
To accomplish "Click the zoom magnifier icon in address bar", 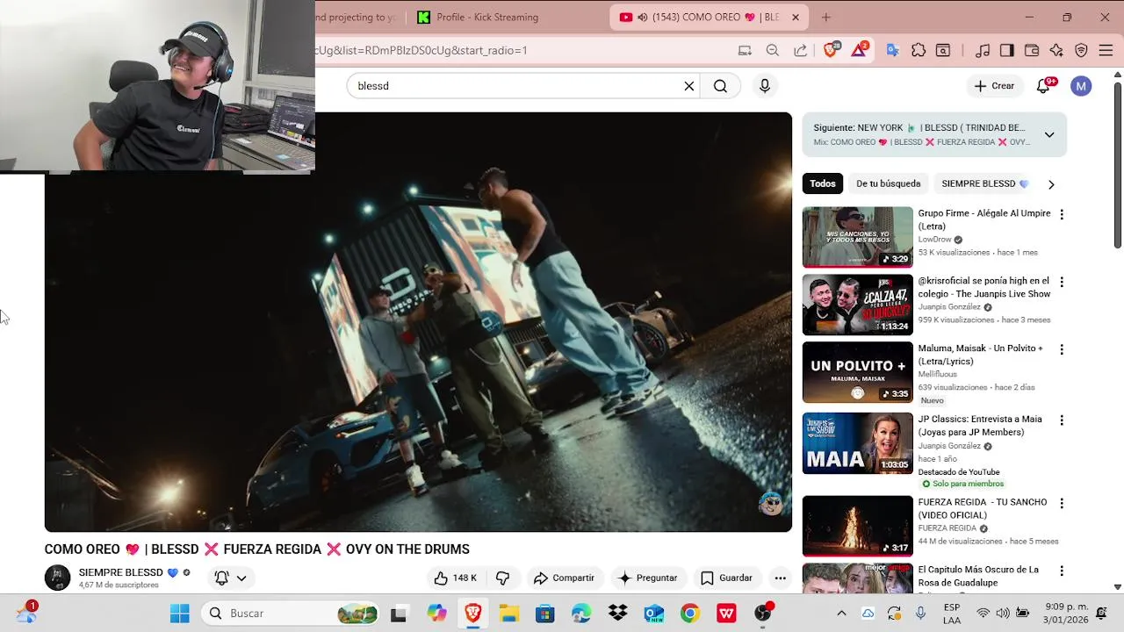I will click(773, 50).
